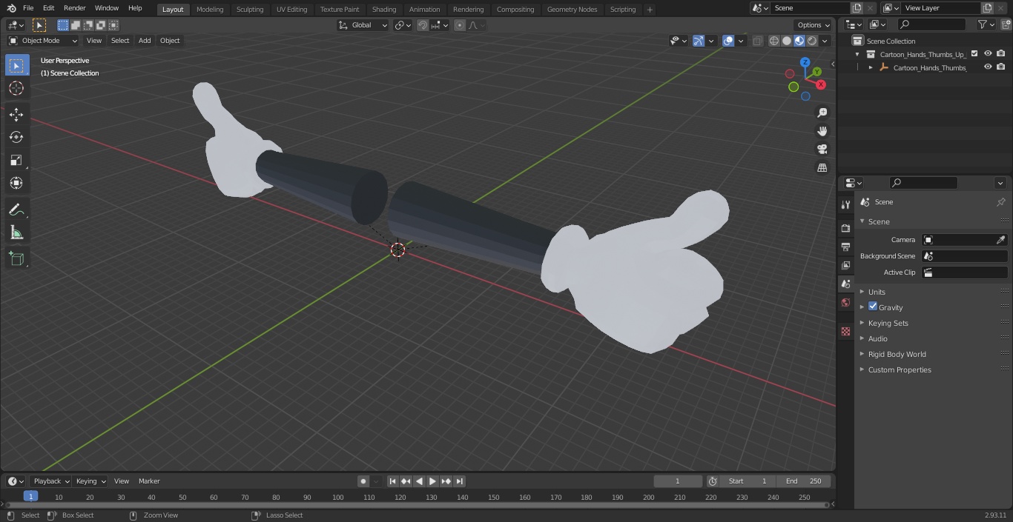This screenshot has height=522, width=1013.
Task: Click the viewport zoom magnifier icon
Action: (822, 113)
